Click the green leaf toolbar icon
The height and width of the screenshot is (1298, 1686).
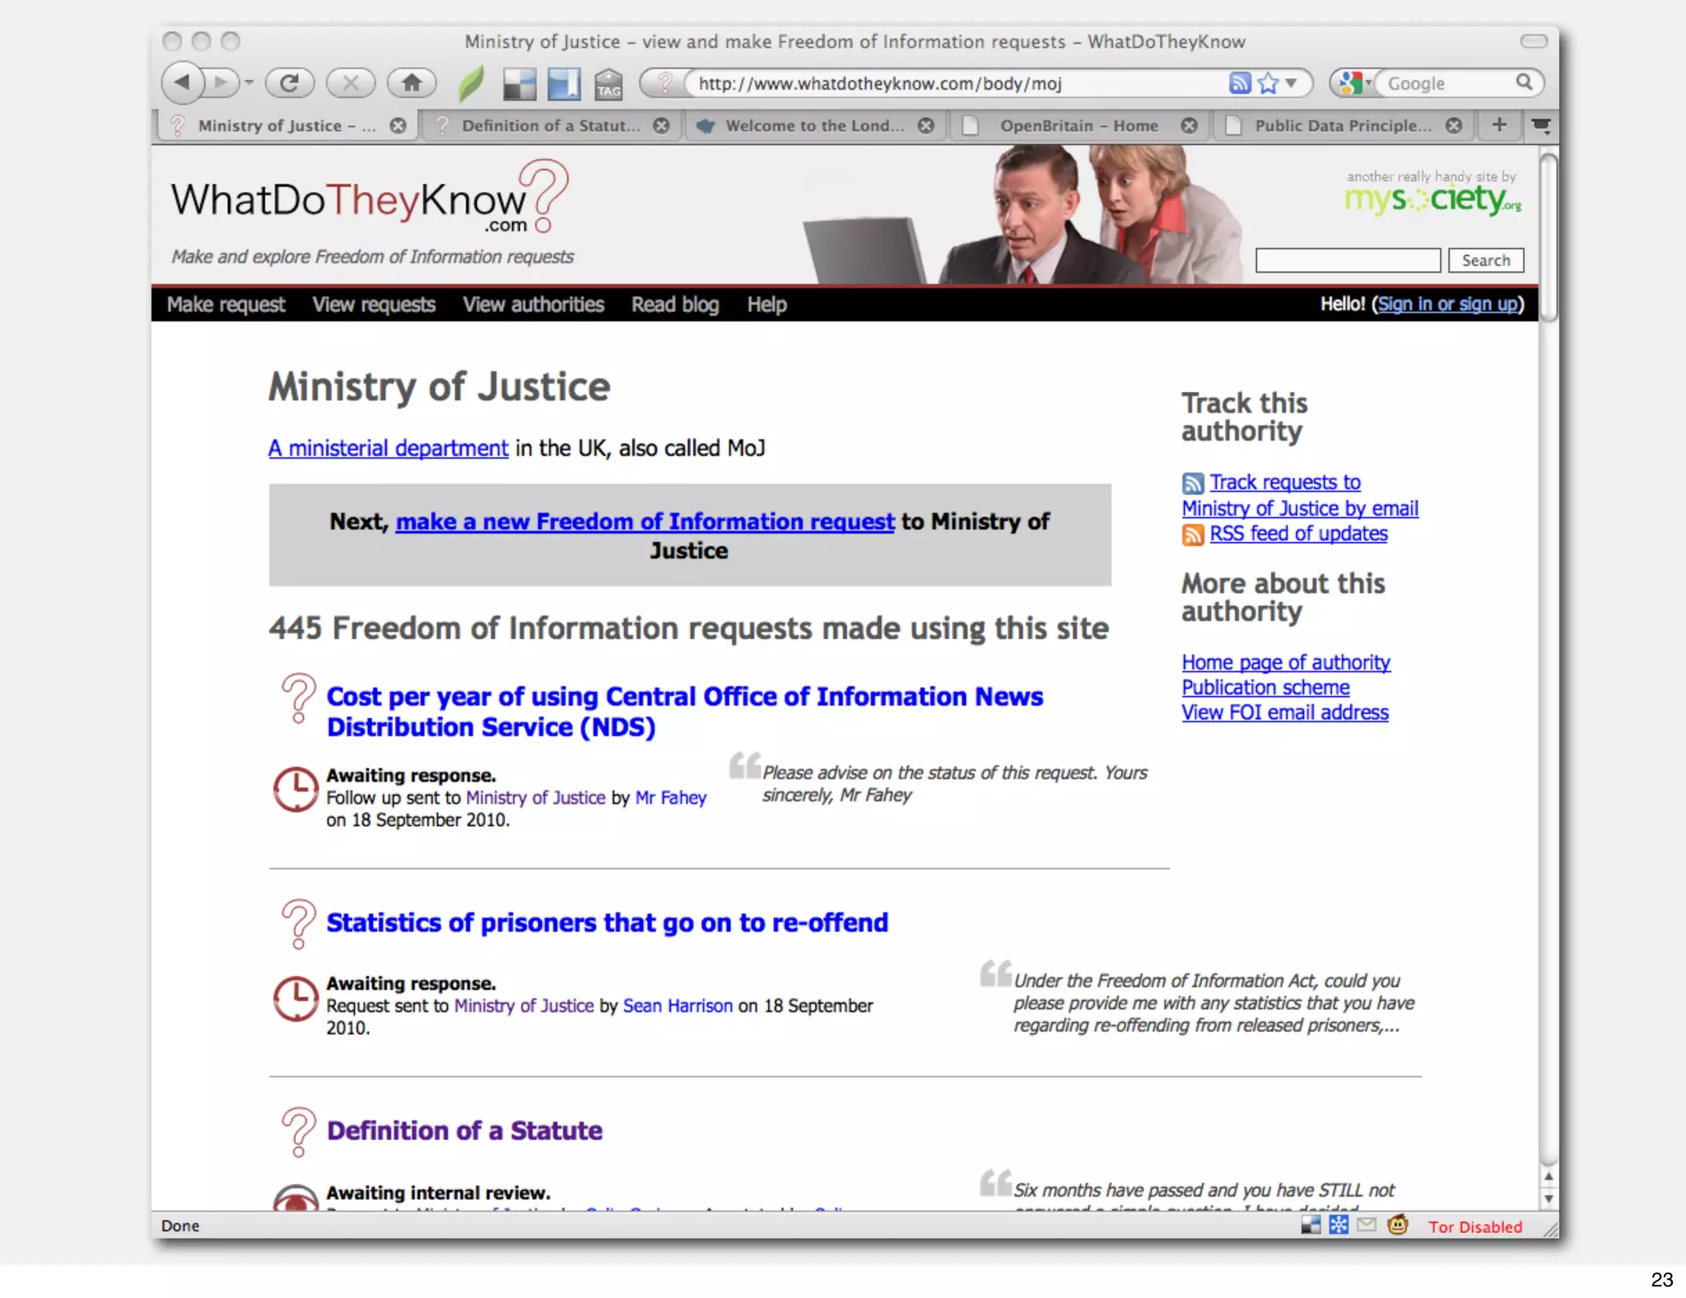[x=471, y=83]
